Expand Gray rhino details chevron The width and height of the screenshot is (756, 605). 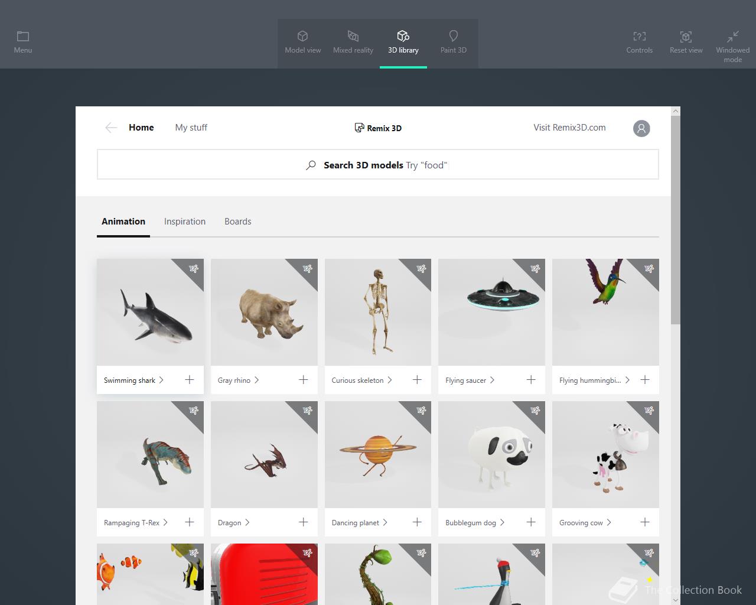[x=256, y=380]
